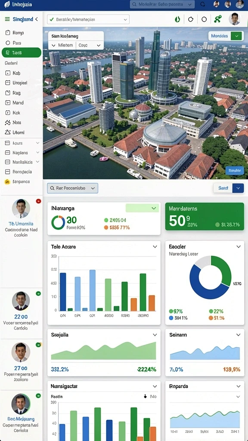Click the Satot button

pos(223,188)
